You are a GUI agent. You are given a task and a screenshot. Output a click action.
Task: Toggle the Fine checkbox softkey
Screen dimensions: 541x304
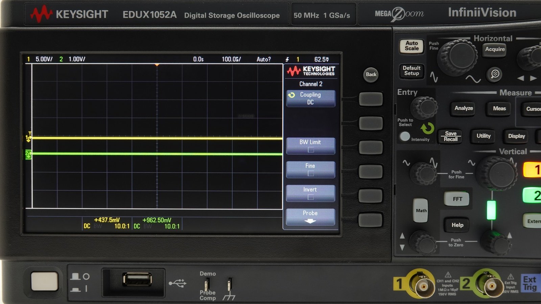click(310, 169)
